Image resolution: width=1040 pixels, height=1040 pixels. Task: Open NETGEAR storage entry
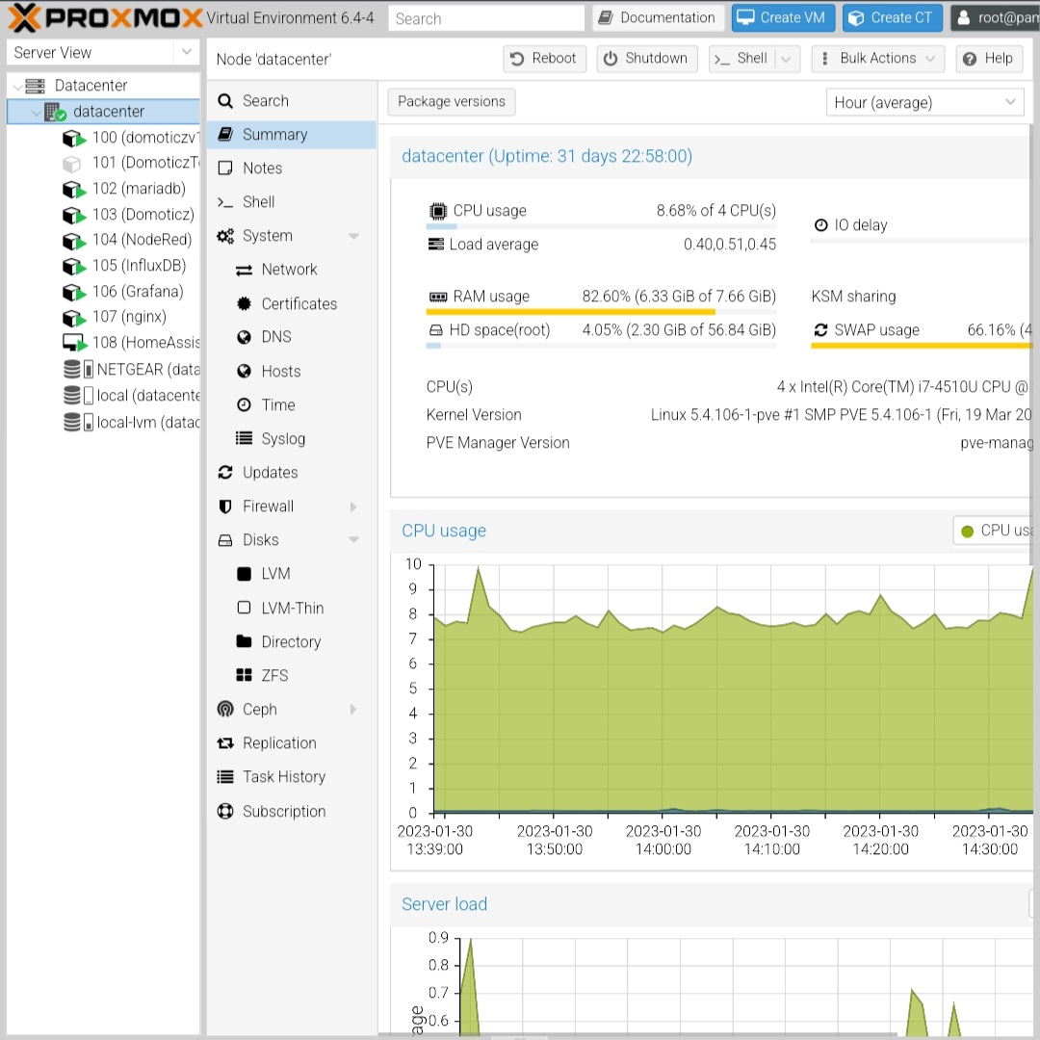131,369
